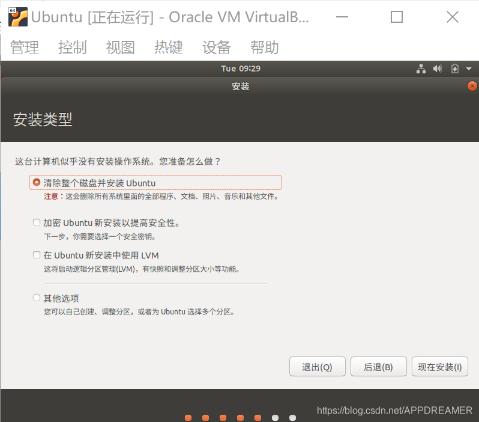
Task: Click the LVM description text 这将启动逻辑分区管理(LVM)
Action: (x=90, y=269)
